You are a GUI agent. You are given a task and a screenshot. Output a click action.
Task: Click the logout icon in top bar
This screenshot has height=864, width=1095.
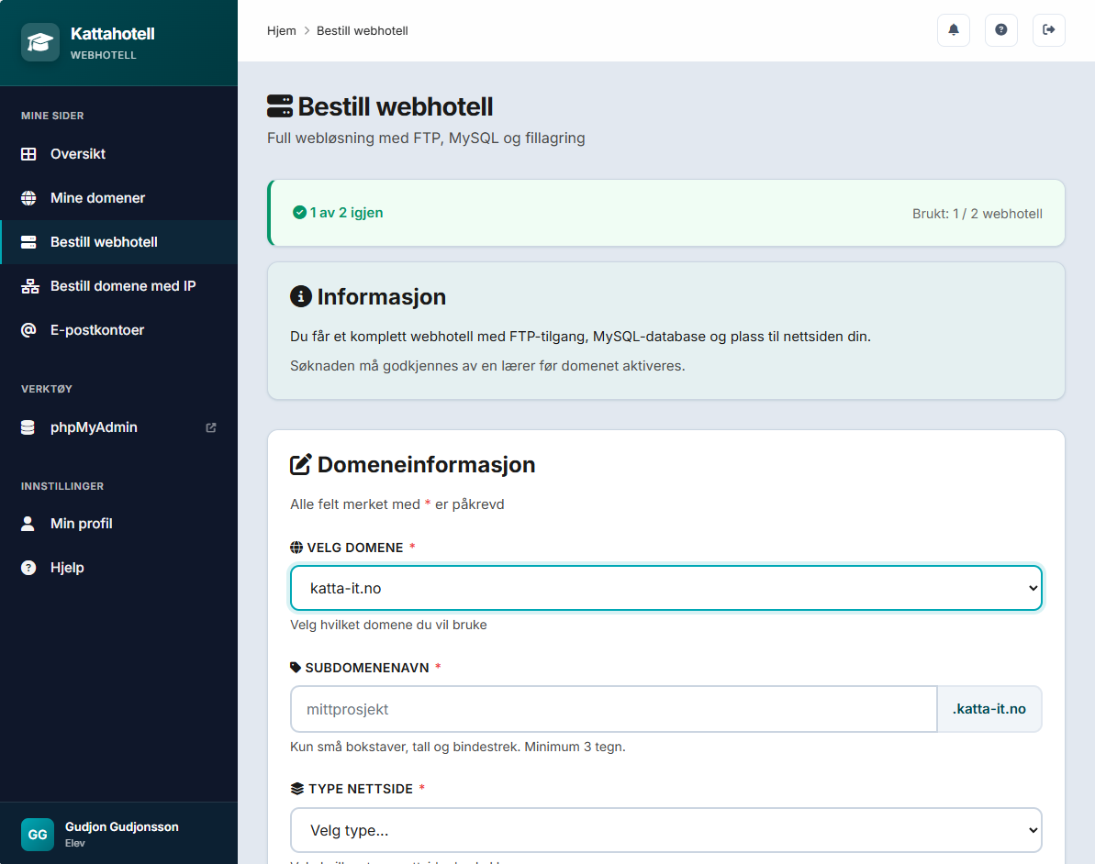coord(1048,30)
